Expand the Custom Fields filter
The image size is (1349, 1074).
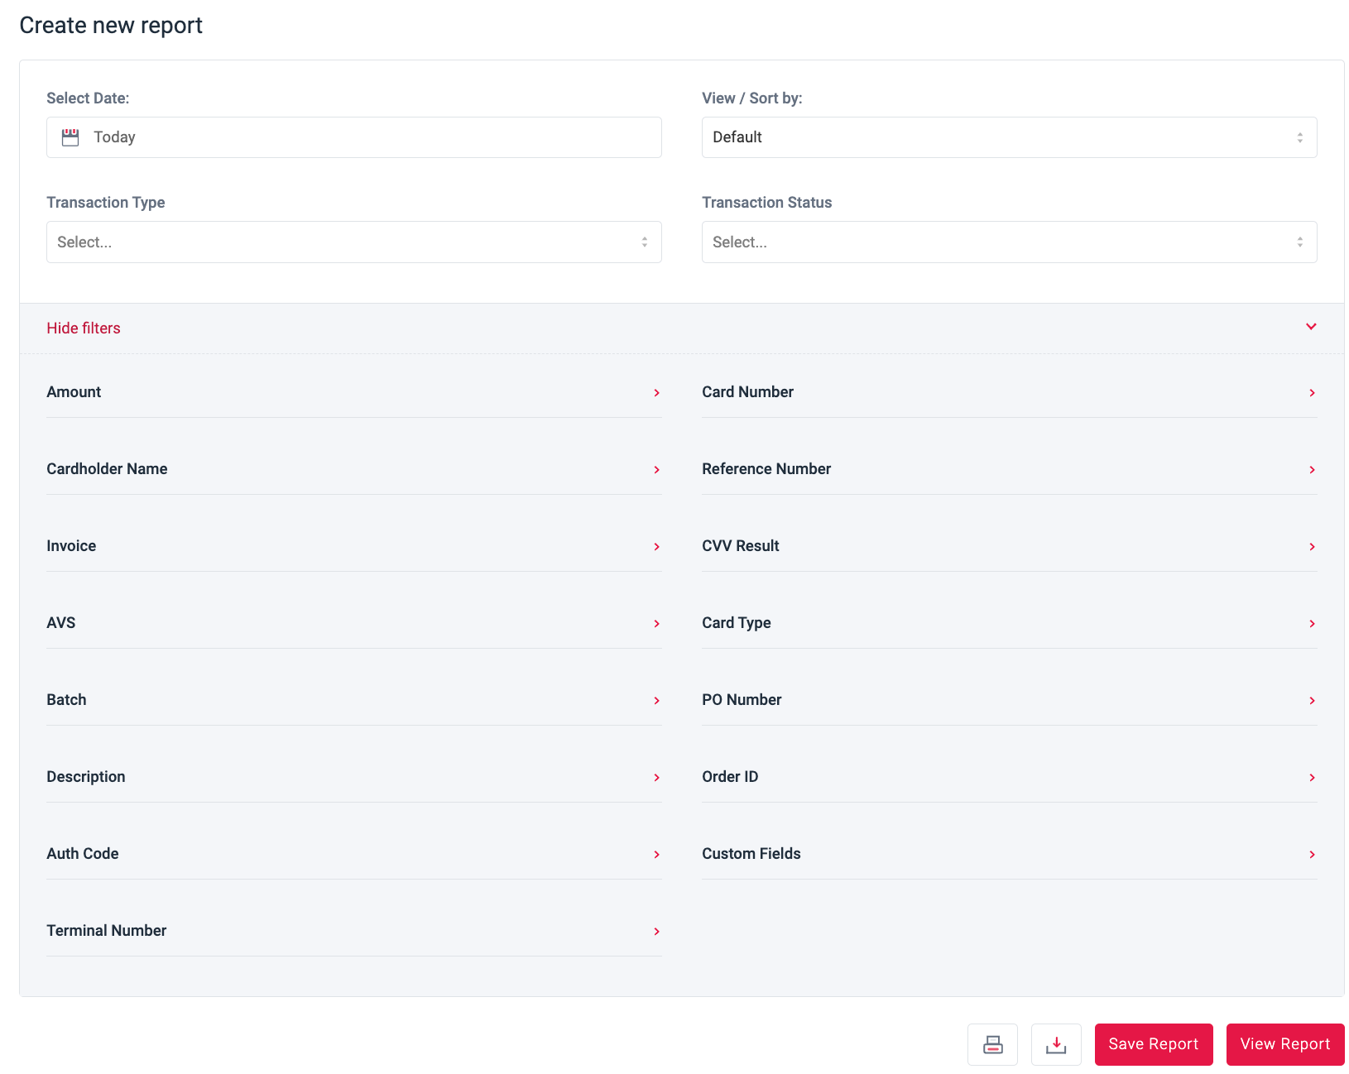pos(1009,854)
